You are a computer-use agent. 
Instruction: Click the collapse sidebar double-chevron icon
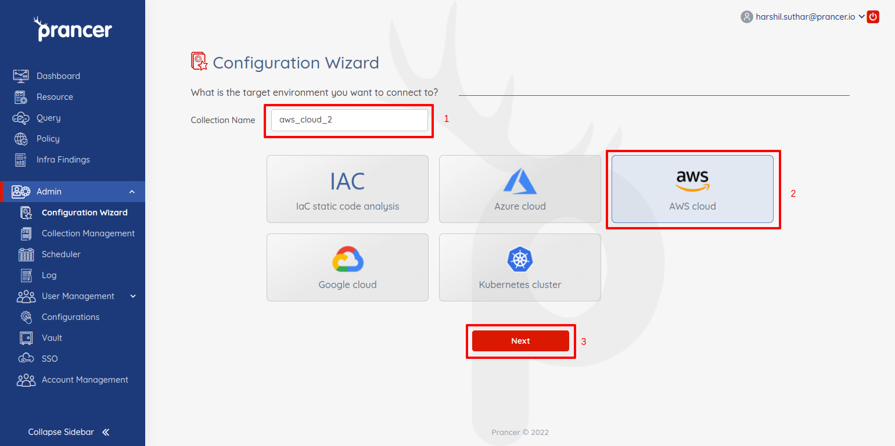tap(106, 432)
